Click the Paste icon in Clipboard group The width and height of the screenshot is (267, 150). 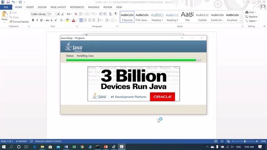[5, 14]
